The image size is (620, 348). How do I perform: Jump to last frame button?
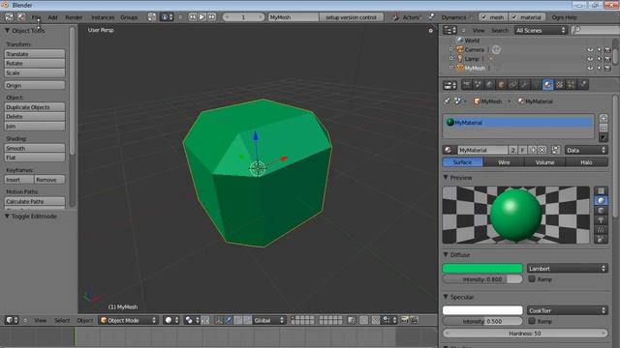212,17
